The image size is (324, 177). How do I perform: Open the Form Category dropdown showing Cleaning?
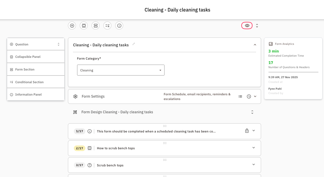click(121, 70)
